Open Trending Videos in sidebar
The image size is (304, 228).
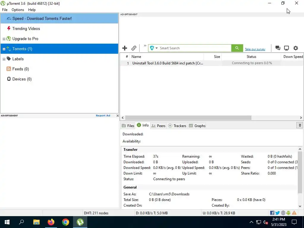[x=59, y=28]
